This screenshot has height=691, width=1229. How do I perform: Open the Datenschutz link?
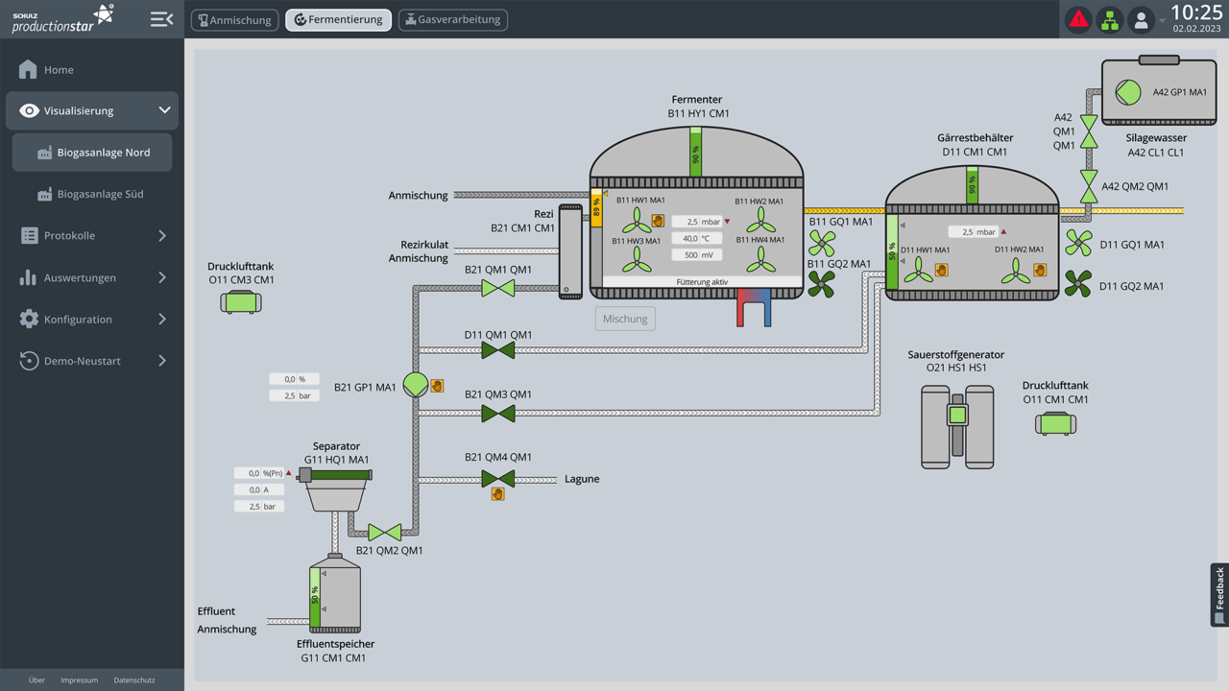[x=133, y=679]
